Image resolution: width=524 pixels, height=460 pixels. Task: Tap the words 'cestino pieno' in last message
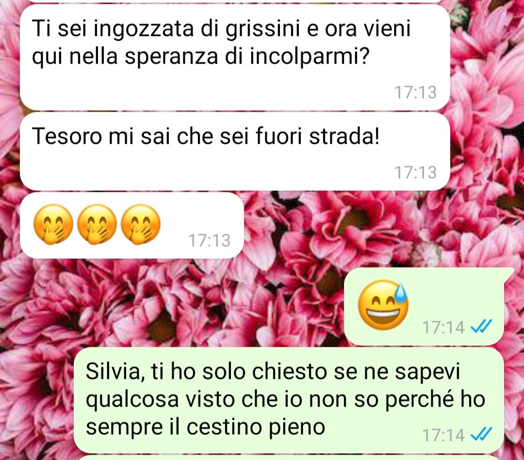pyautogui.click(x=256, y=428)
